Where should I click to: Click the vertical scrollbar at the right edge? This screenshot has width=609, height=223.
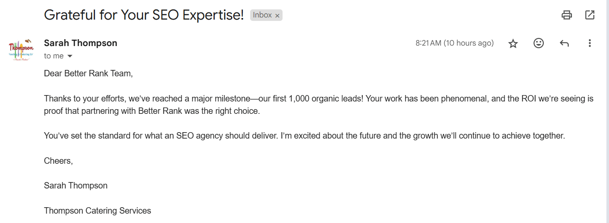[607, 111]
